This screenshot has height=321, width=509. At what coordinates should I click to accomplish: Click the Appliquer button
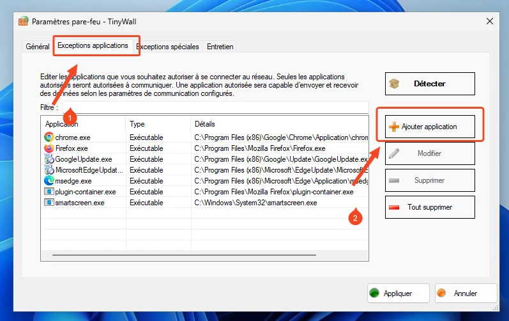[x=399, y=293]
